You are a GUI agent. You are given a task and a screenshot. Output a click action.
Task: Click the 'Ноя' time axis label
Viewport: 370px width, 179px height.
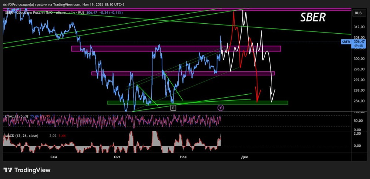point(183,157)
